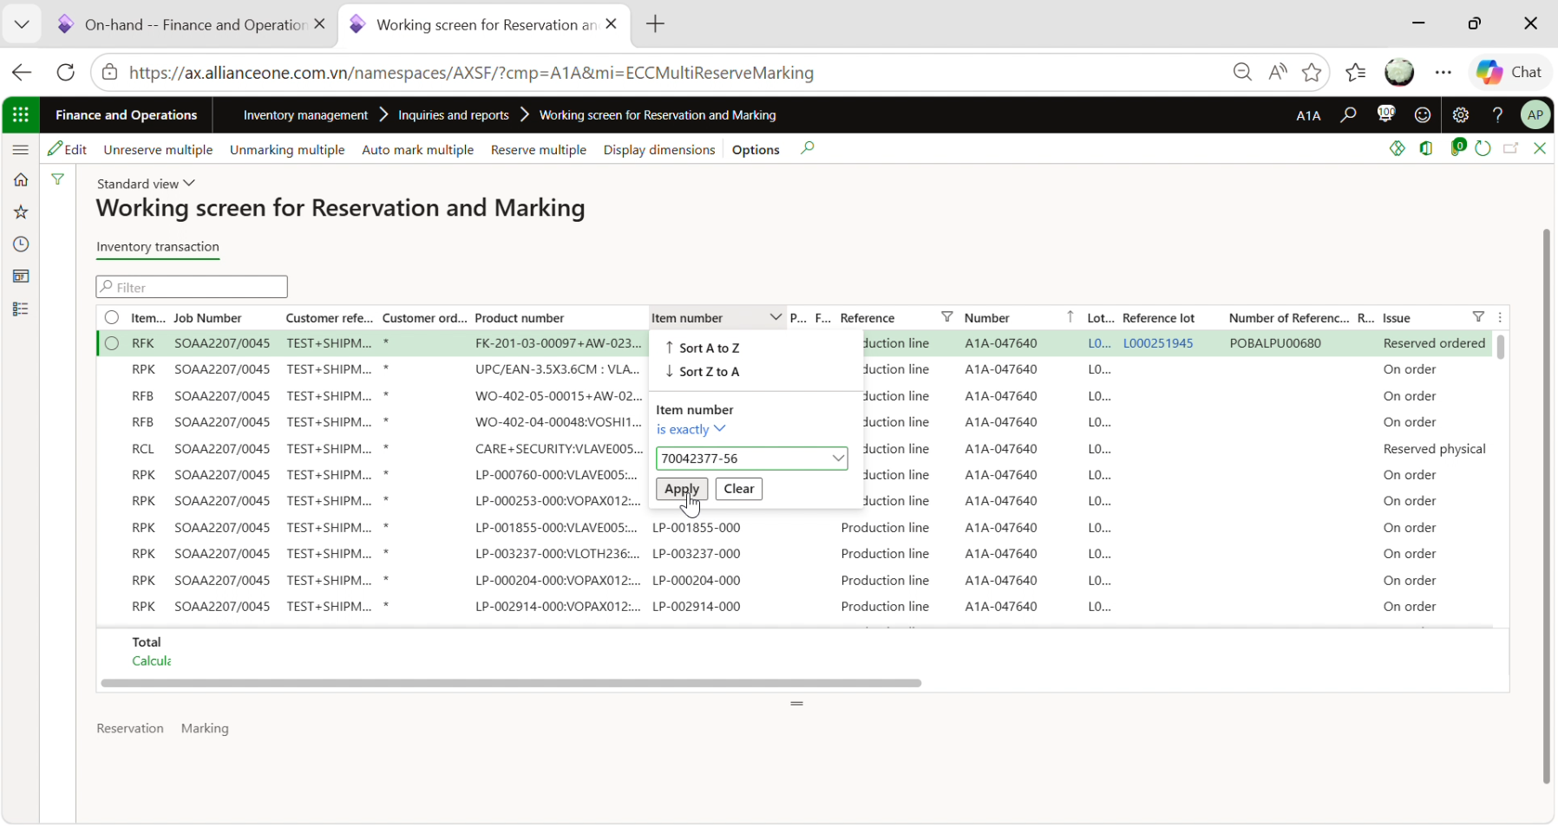Expand the Standard view dropdown
The image size is (1558, 826).
pos(146,184)
